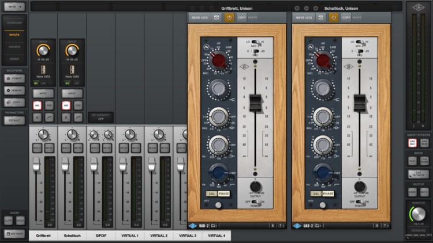Select the S/PDIF channel label
This screenshot has width=433, height=243.
click(x=101, y=236)
